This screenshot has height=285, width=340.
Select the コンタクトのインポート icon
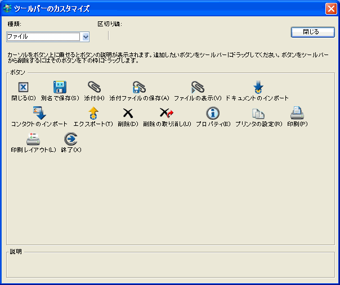pyautogui.click(x=39, y=112)
